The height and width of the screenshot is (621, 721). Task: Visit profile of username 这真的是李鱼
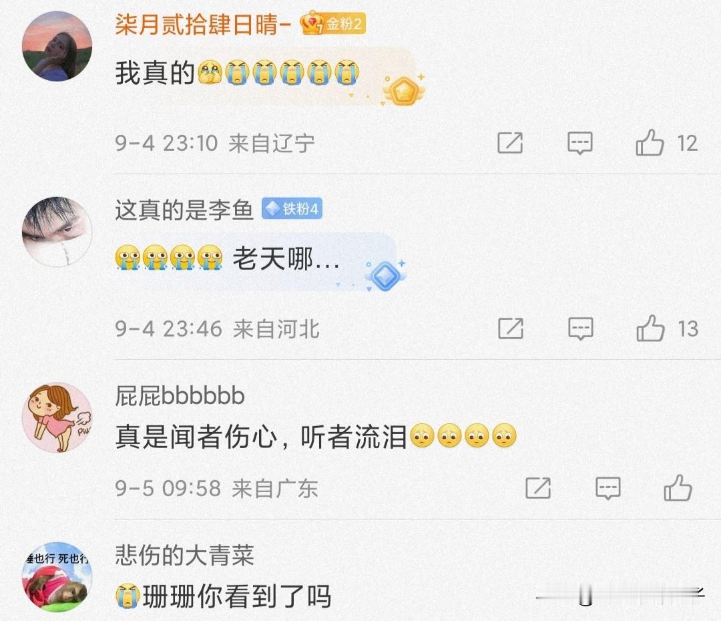pos(184,210)
